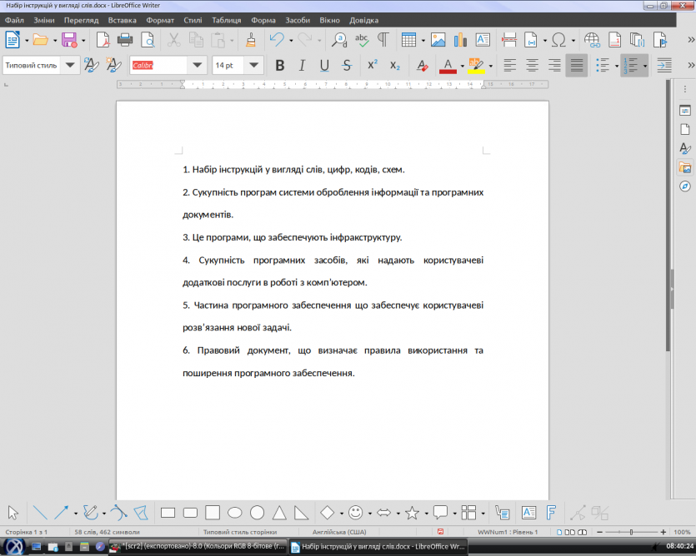The height and width of the screenshot is (556, 696).
Task: Toggle bold formatting
Action: [279, 64]
